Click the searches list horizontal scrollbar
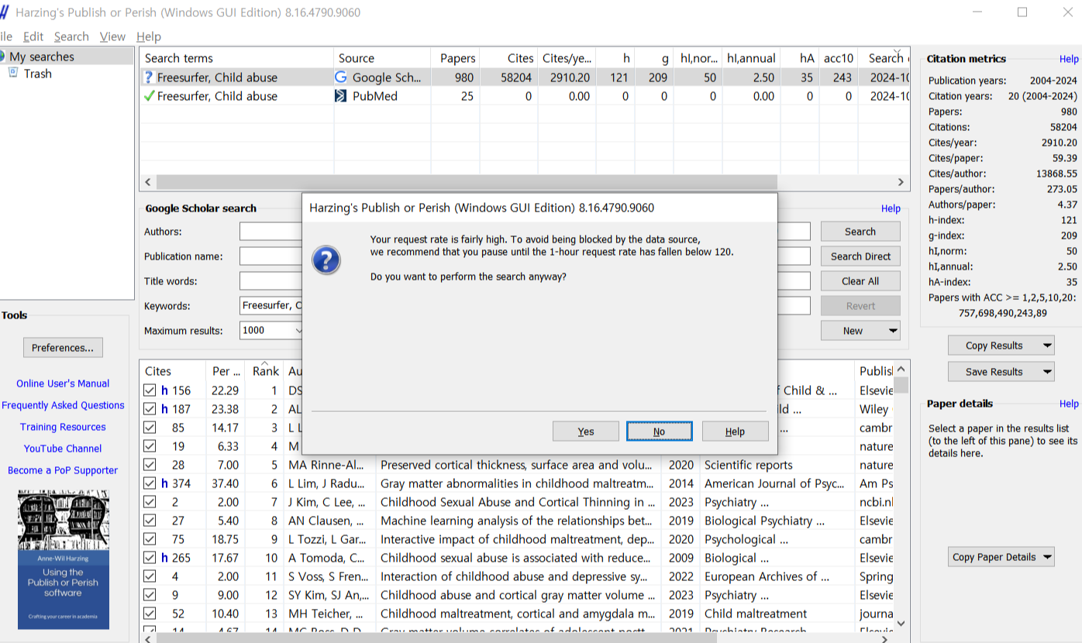This screenshot has width=1082, height=643. pyautogui.click(x=467, y=182)
